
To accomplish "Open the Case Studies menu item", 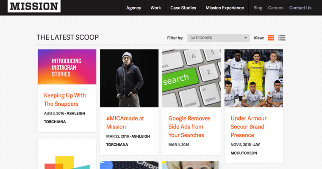I will tap(183, 8).
